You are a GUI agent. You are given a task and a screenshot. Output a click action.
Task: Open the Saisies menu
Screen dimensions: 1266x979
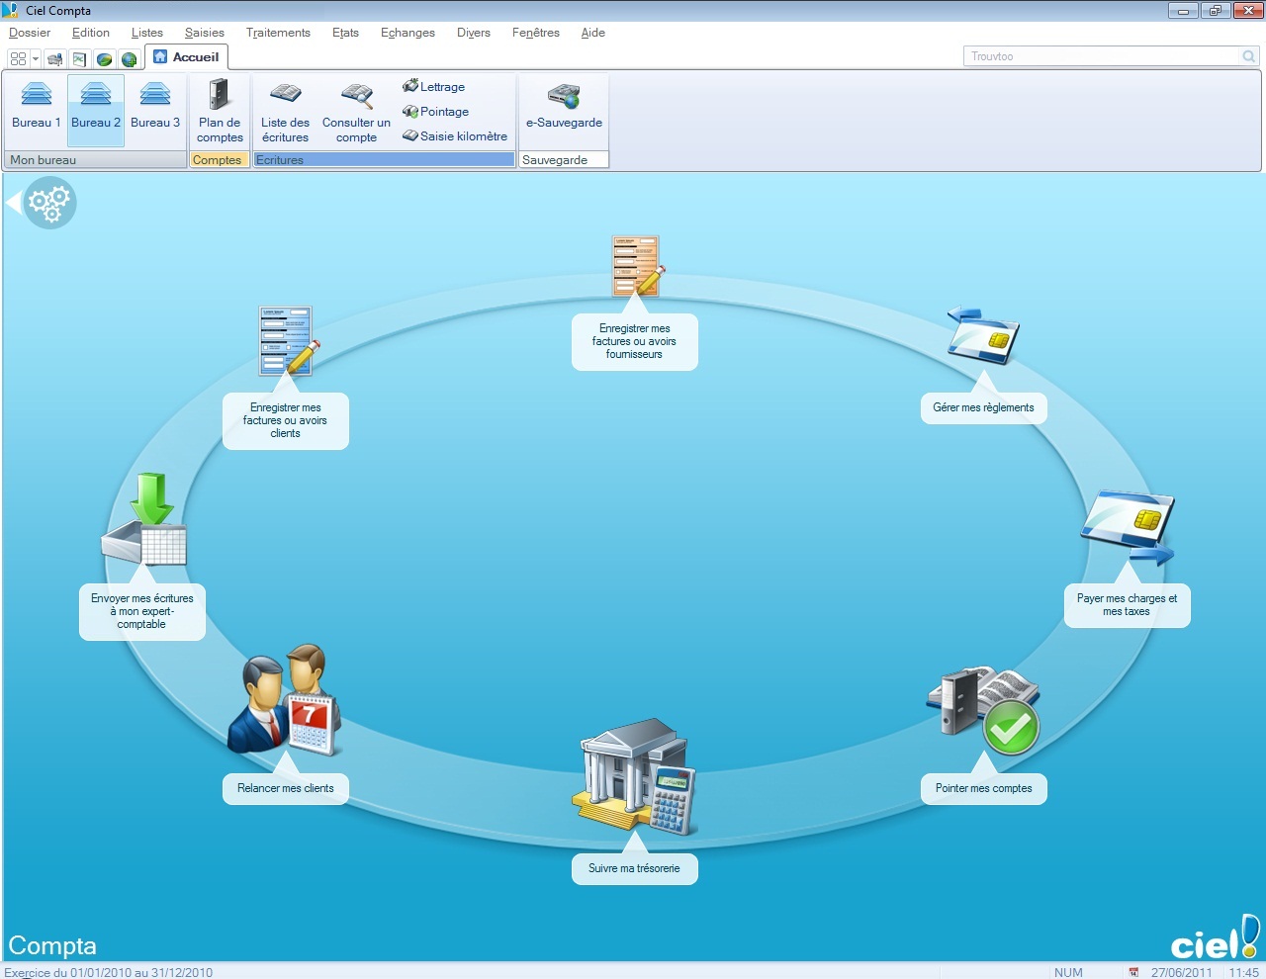point(204,33)
